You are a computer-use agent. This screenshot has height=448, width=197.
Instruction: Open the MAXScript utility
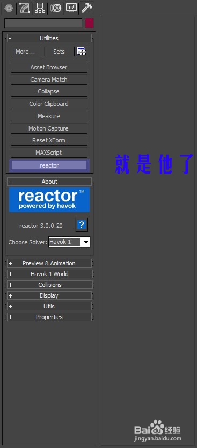pyautogui.click(x=49, y=153)
